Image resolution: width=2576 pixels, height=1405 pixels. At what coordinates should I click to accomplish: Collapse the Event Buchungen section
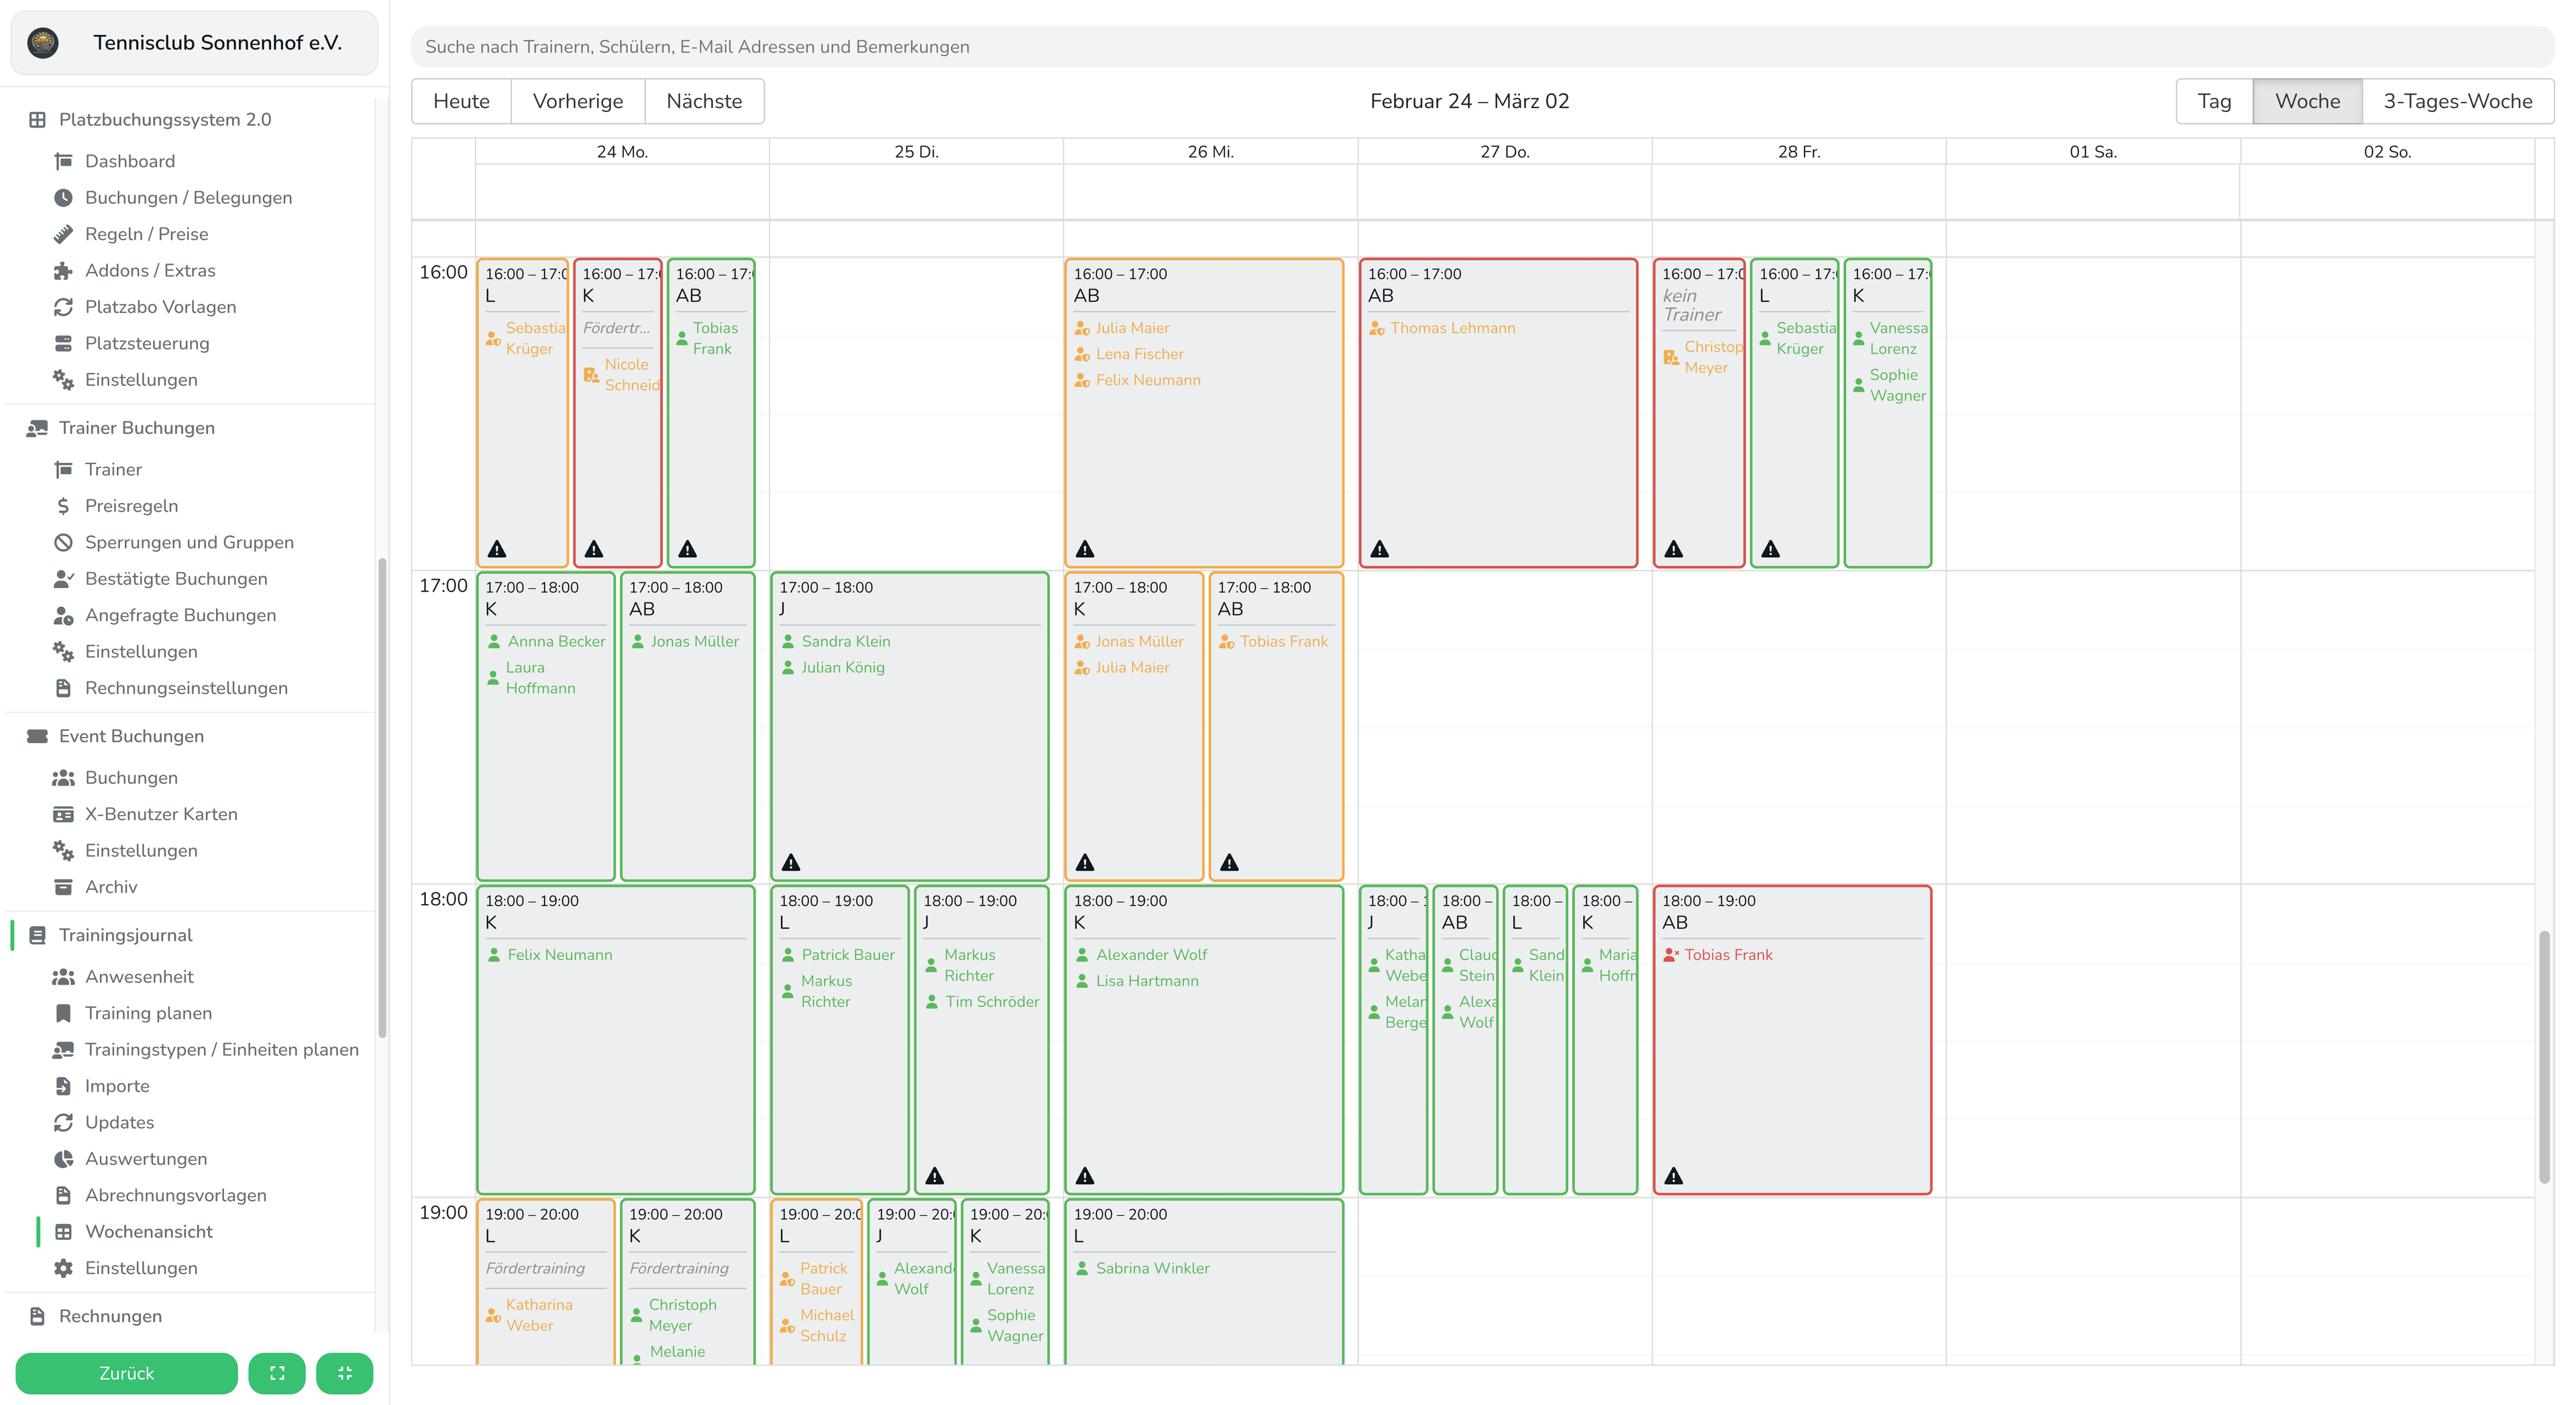131,736
